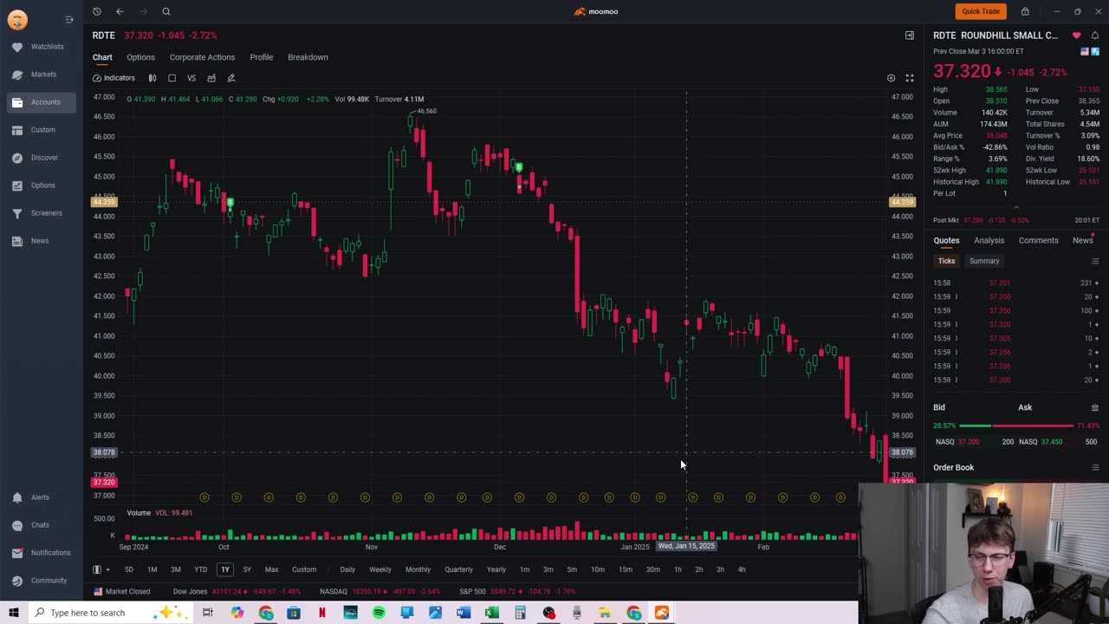Select the Daily interval
Viewport: 1109px width, 624px height.
point(347,569)
